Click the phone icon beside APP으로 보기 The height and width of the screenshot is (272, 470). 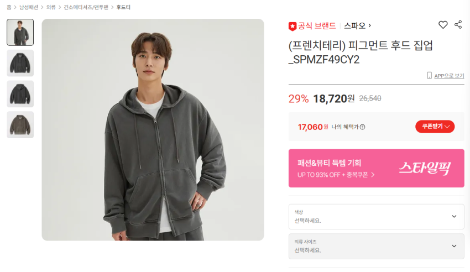(429, 76)
